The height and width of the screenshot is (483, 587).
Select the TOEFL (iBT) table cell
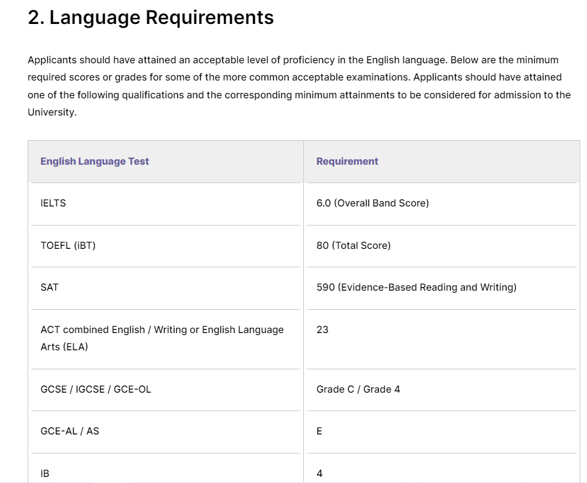pos(68,245)
